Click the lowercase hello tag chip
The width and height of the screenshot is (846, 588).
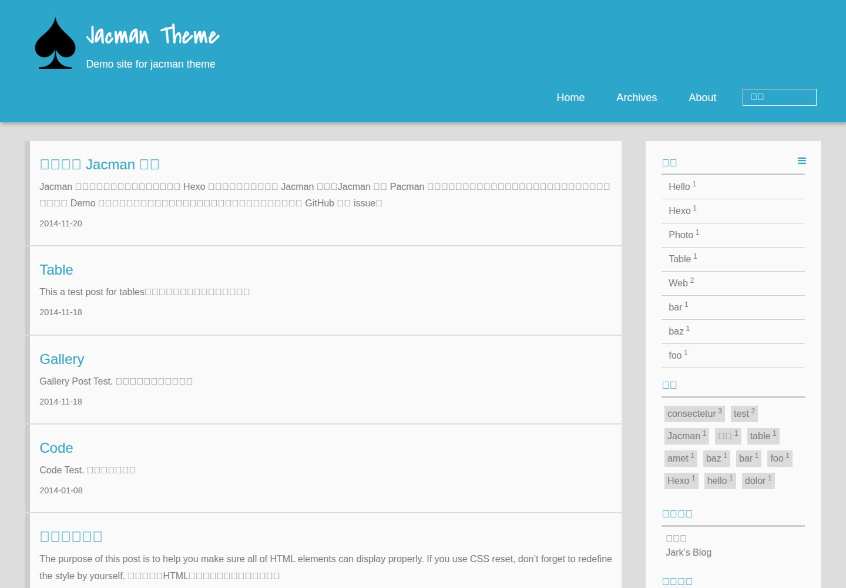(x=720, y=481)
